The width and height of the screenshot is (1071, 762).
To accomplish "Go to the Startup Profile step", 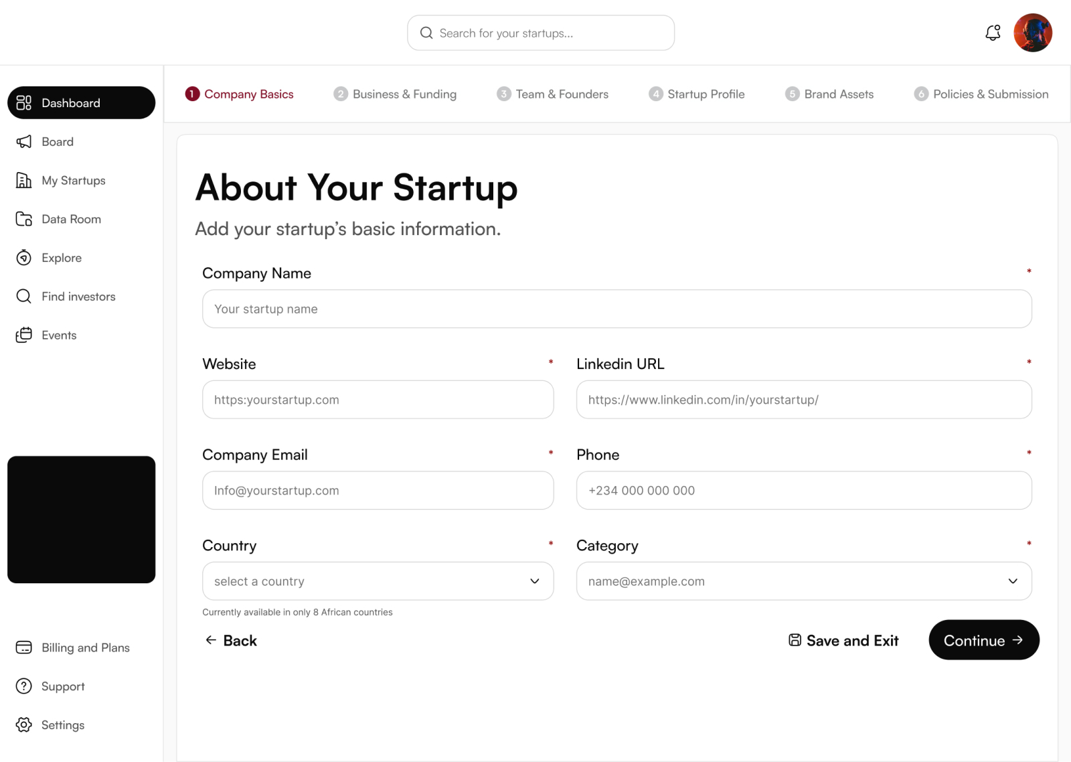I will (x=696, y=94).
